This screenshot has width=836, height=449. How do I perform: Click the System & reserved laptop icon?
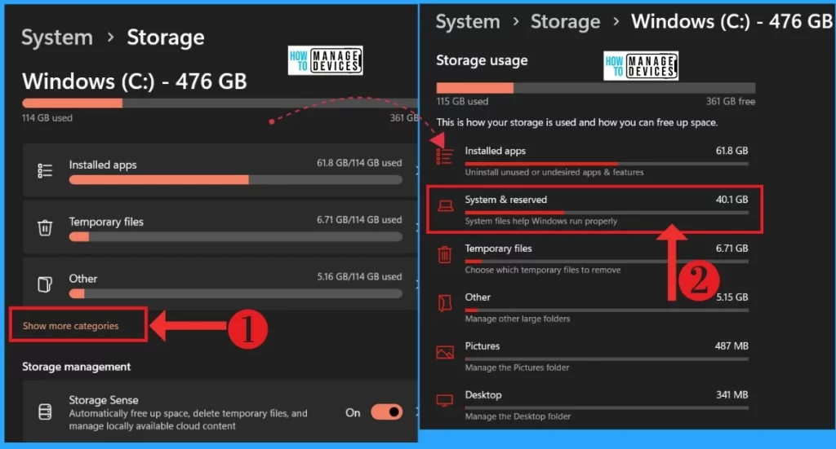tap(445, 206)
